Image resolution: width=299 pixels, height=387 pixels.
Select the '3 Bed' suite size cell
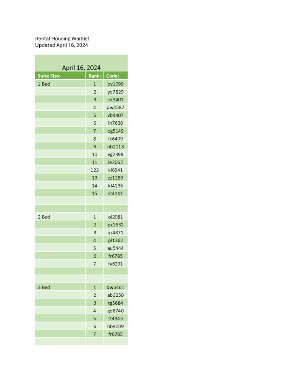[60, 287]
